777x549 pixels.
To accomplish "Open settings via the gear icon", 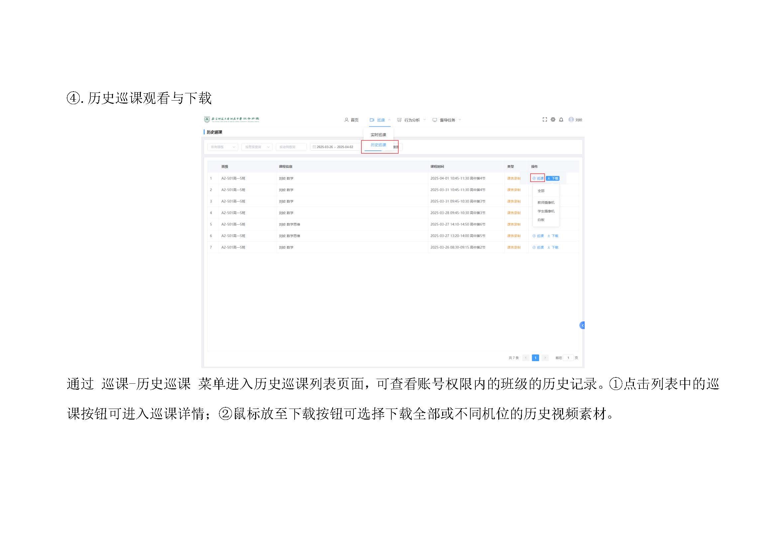I will click(x=553, y=120).
